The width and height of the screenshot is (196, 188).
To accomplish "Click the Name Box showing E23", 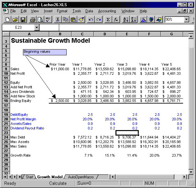I will (x=18, y=28).
